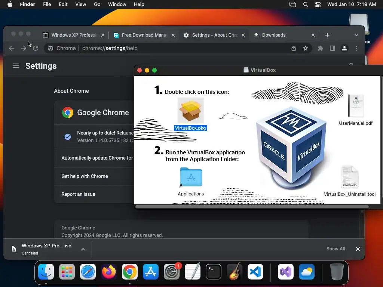The image size is (383, 287).
Task: Open Spotlight search in the menu bar
Action: [306, 4]
